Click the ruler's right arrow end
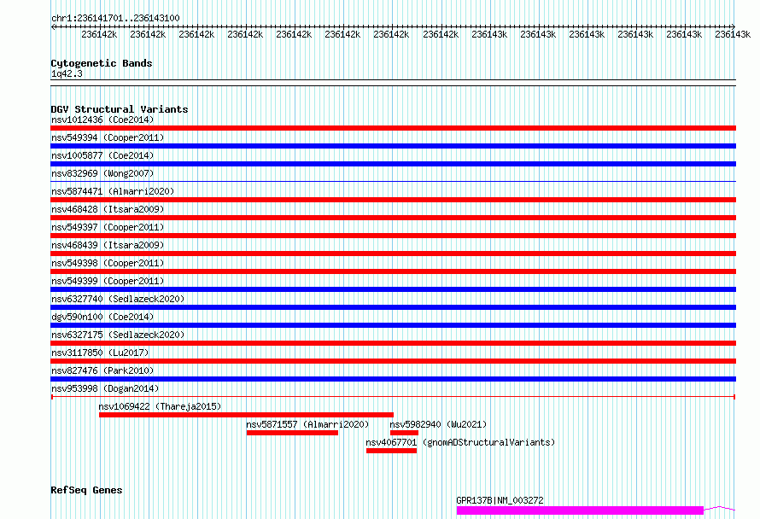 tap(733, 26)
